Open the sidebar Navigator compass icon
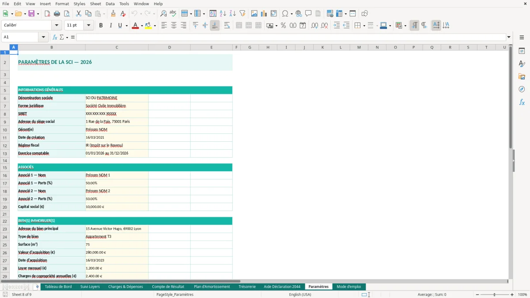The width and height of the screenshot is (530, 298). click(x=522, y=89)
